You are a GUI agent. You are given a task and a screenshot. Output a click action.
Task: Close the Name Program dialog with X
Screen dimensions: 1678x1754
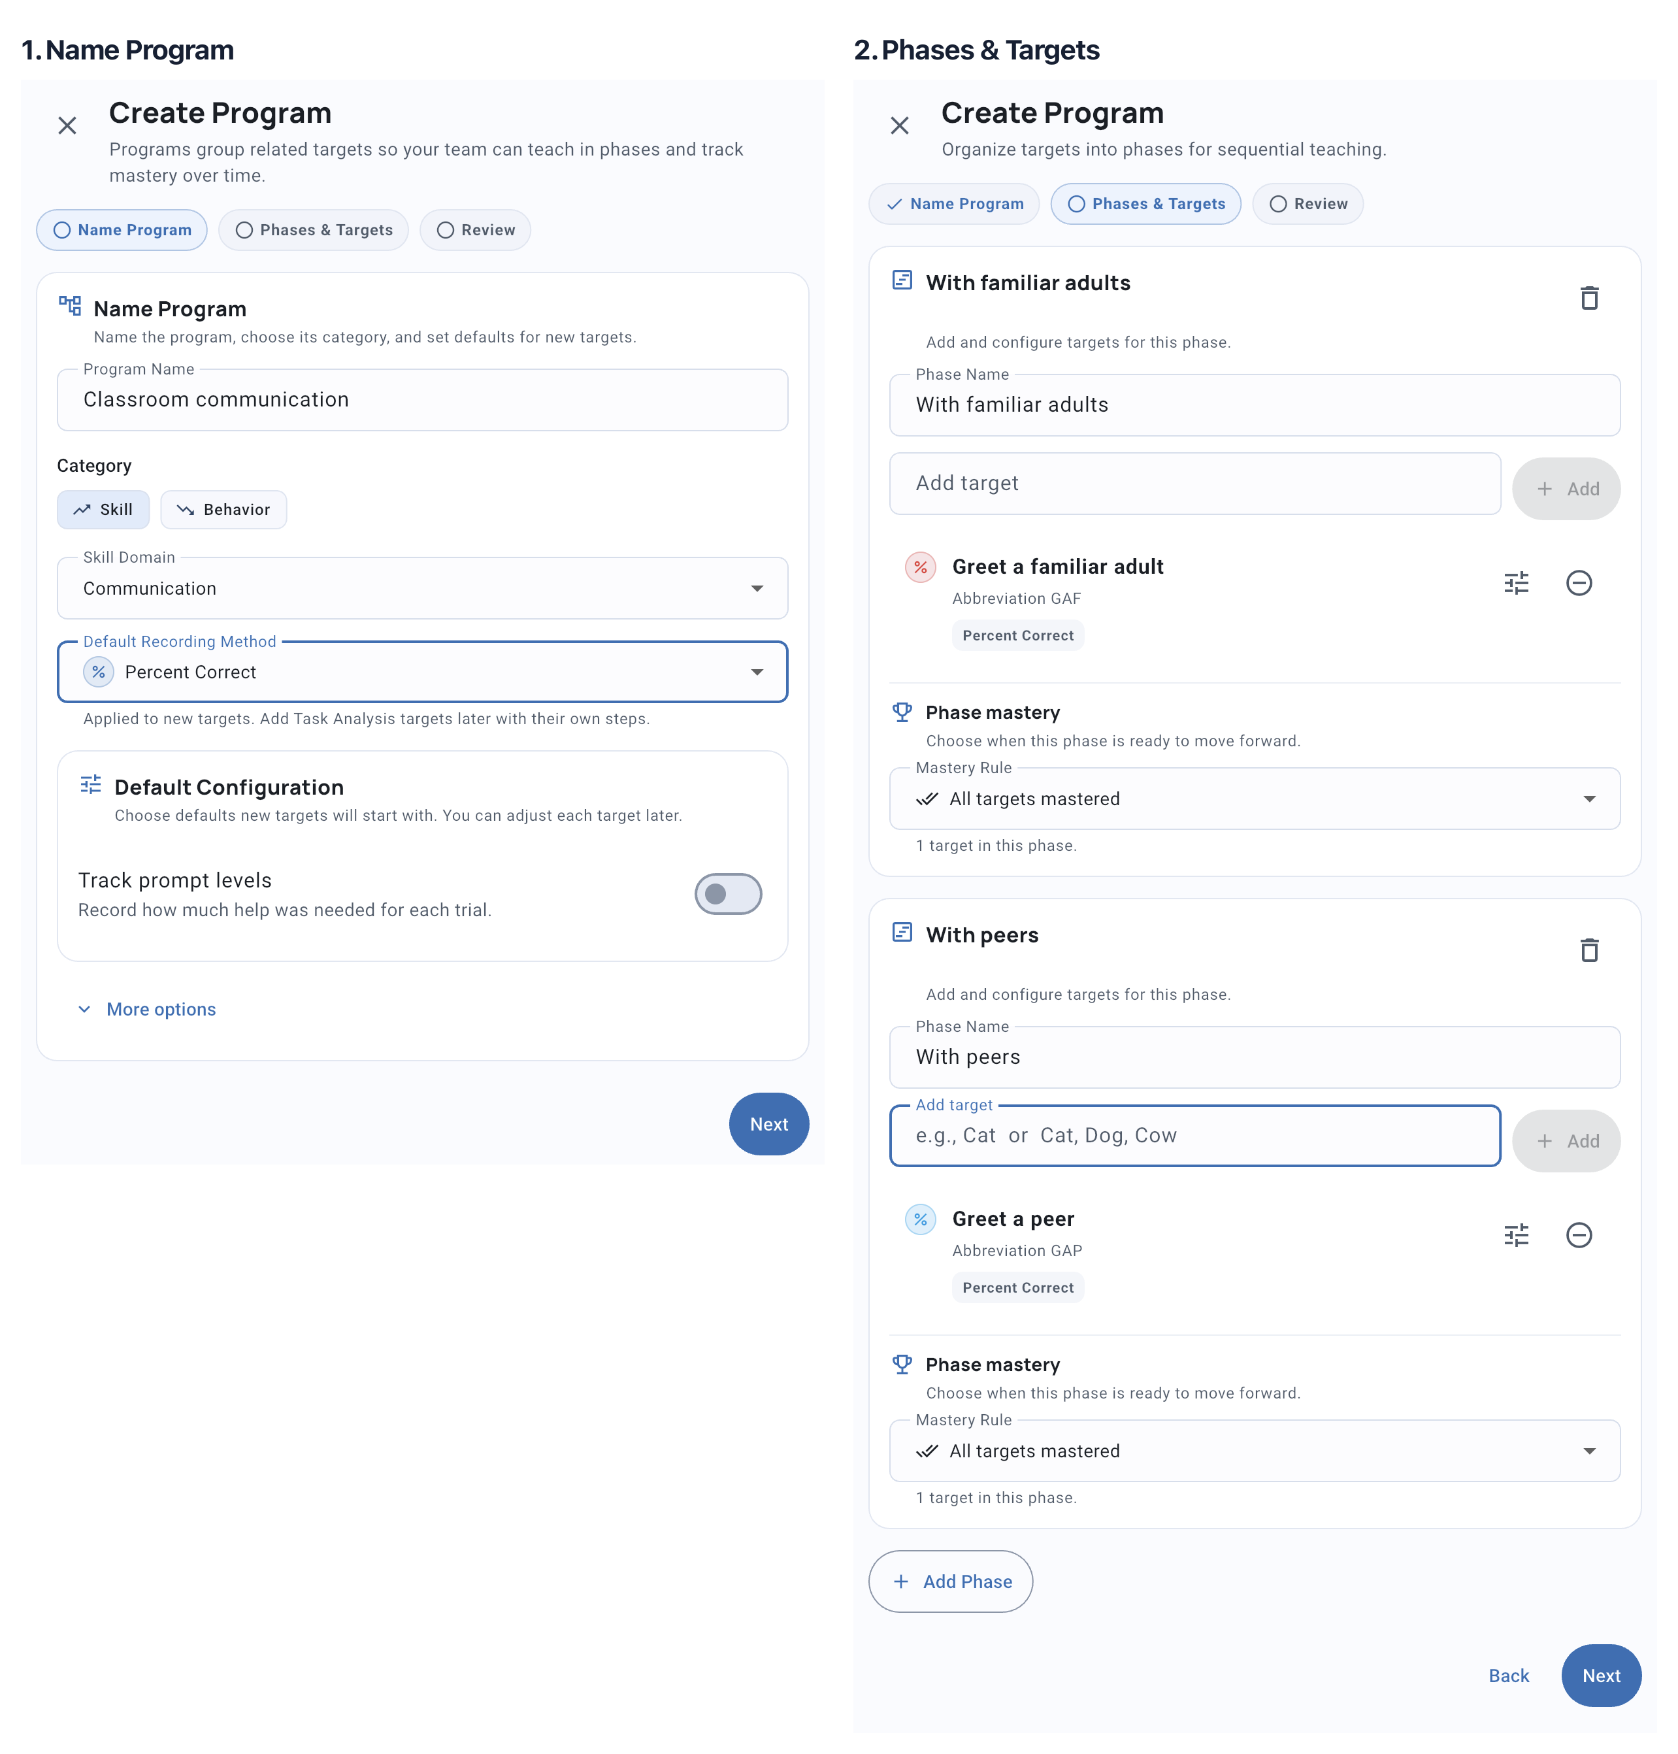[67, 125]
